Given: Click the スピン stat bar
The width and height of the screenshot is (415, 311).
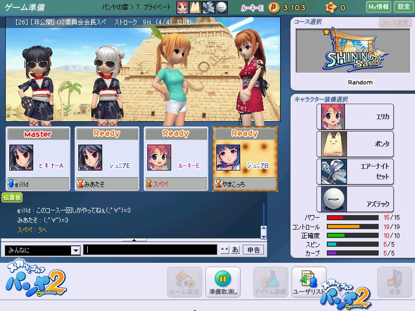Looking at the screenshot, I should 353,244.
